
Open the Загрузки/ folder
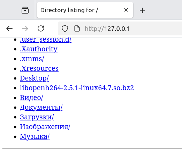(37, 117)
